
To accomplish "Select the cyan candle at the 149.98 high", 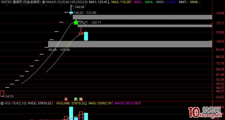I will click(x=71, y=13).
